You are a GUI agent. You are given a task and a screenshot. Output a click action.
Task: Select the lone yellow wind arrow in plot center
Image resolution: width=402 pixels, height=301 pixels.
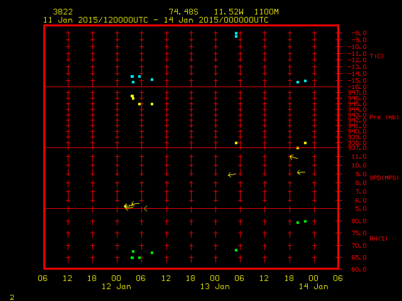tap(232, 175)
